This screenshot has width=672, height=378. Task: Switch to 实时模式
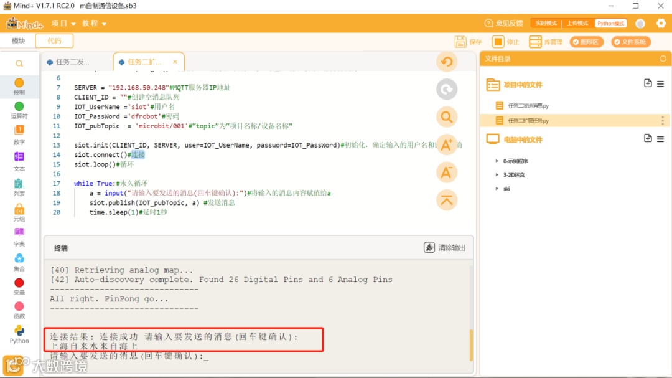point(546,23)
